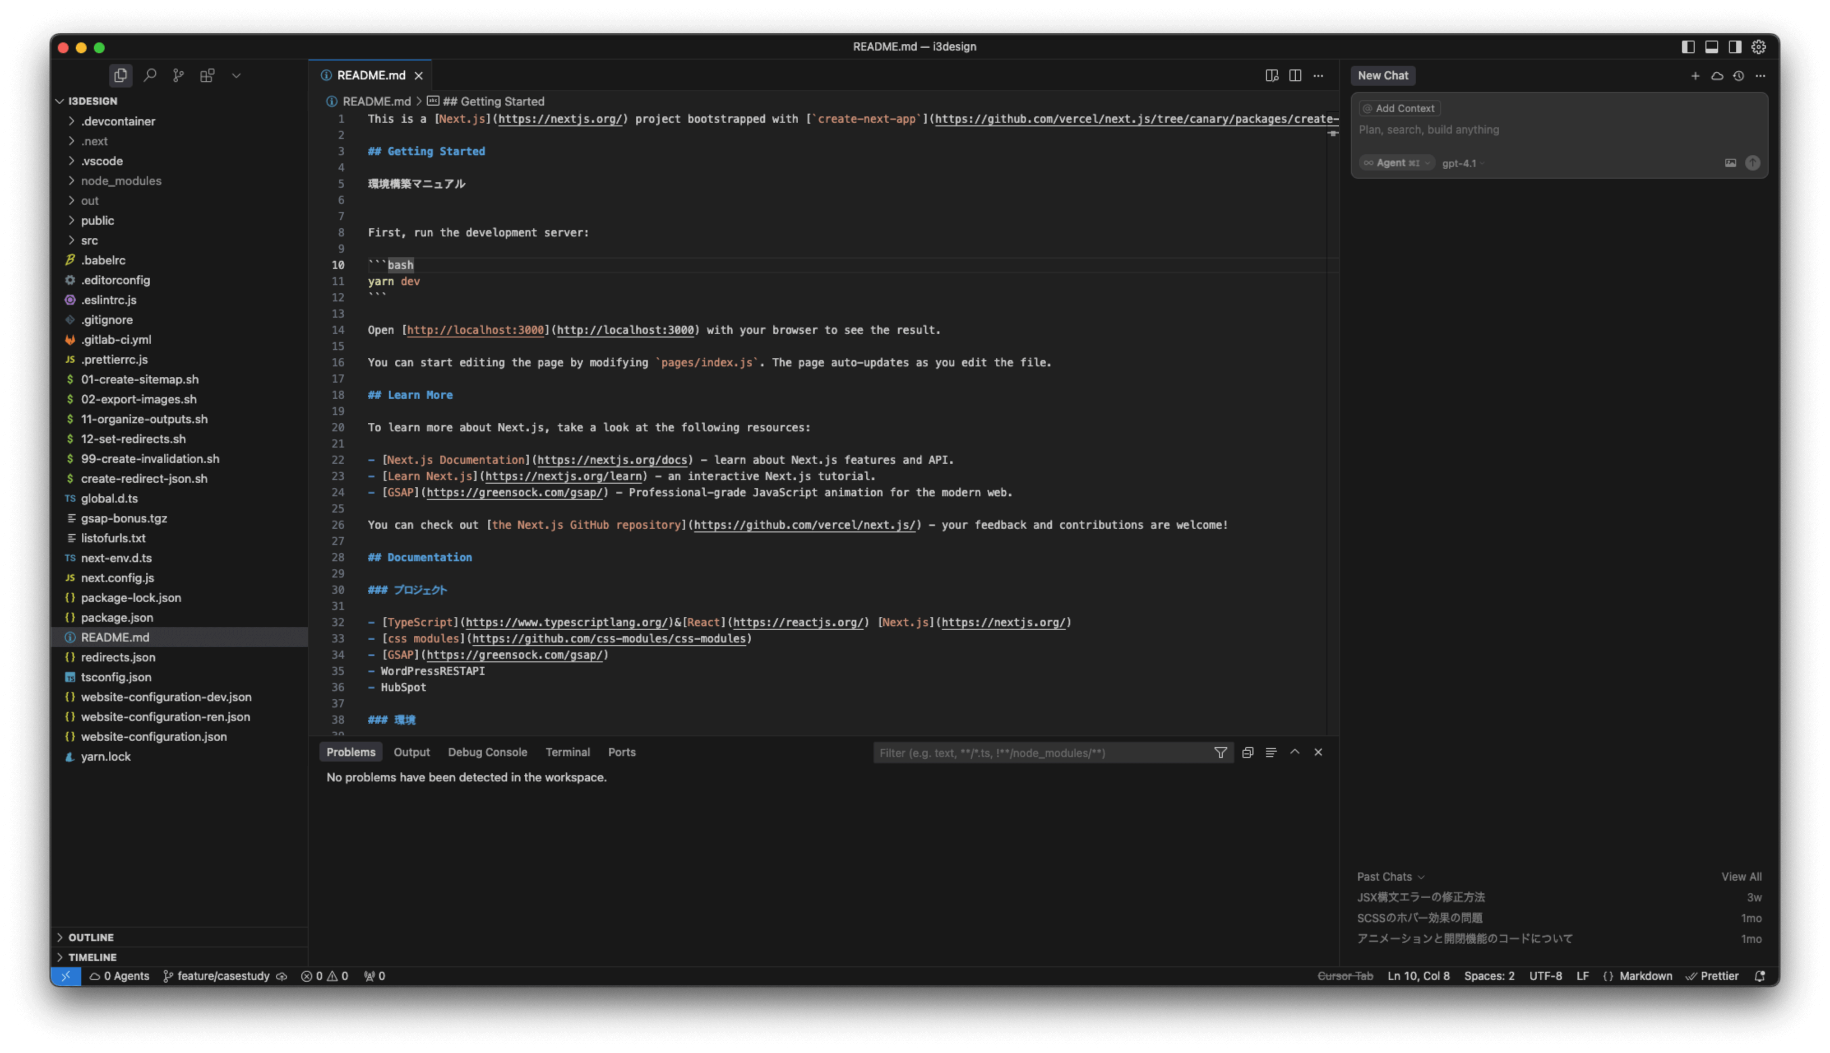Image resolution: width=1830 pixels, height=1053 pixels.
Task: Click Prettier status item
Action: [1712, 976]
